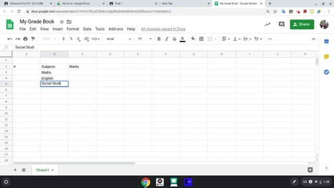
Task: Increase decimal places
Action: (x=86, y=39)
